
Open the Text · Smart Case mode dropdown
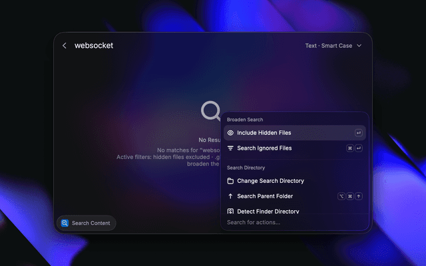[x=333, y=46]
